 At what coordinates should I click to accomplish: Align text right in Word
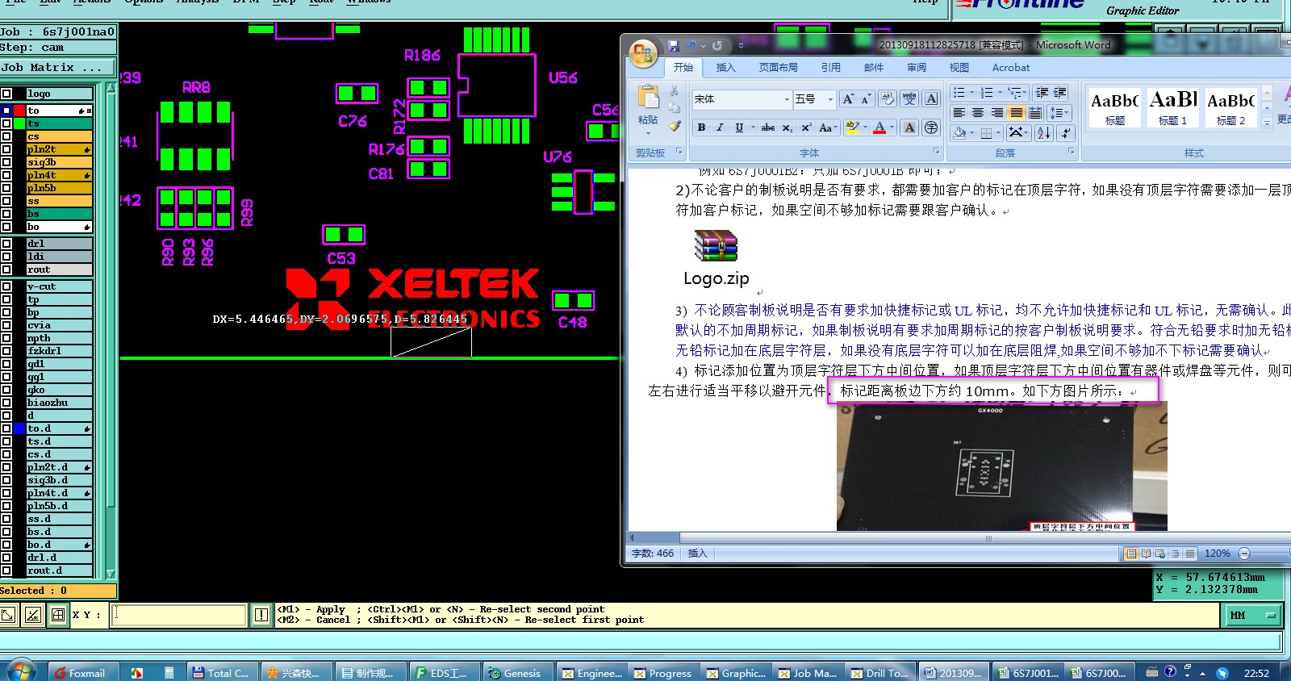tap(997, 112)
